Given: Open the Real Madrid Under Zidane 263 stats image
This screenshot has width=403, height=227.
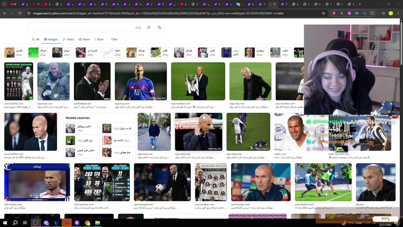Looking at the screenshot, I should [102, 182].
